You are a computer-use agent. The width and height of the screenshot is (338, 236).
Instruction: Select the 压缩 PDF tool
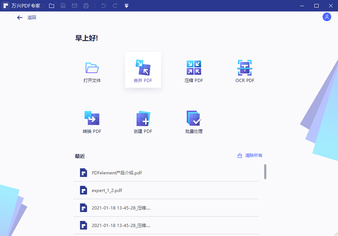point(194,70)
